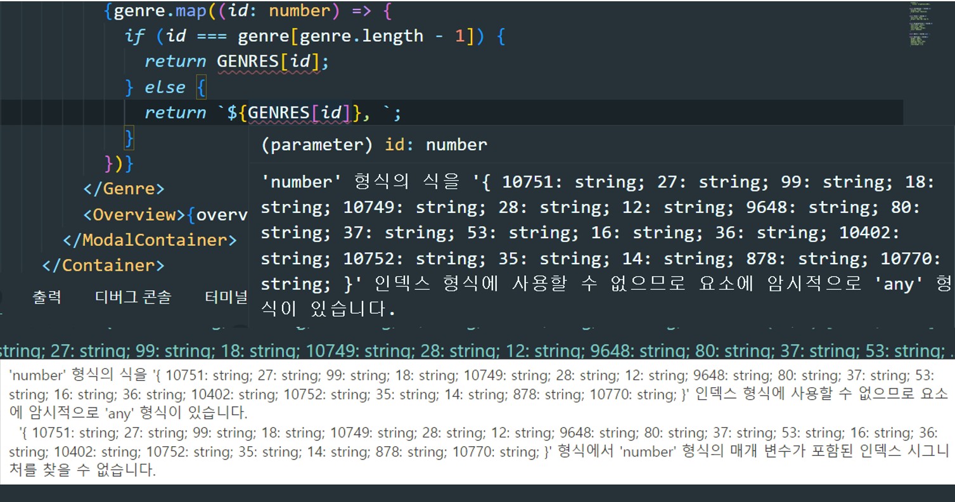
Task: Select the 터미널 panel tab
Action: (x=226, y=297)
